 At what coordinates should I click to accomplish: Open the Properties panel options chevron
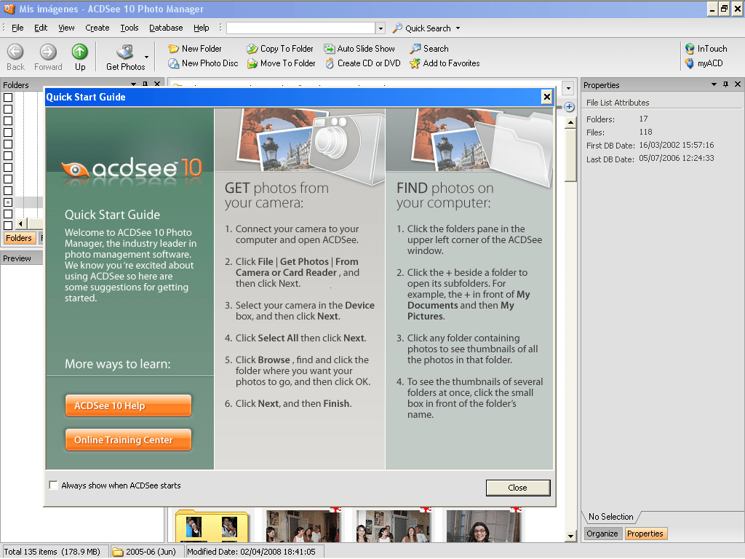pos(714,84)
